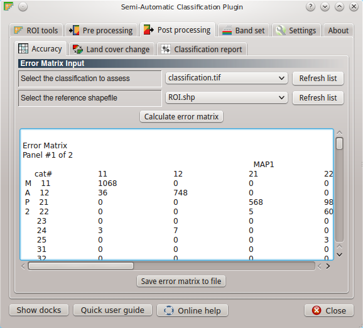The width and height of the screenshot is (363, 328).
Task: Save error matrix to file
Action: (181, 282)
